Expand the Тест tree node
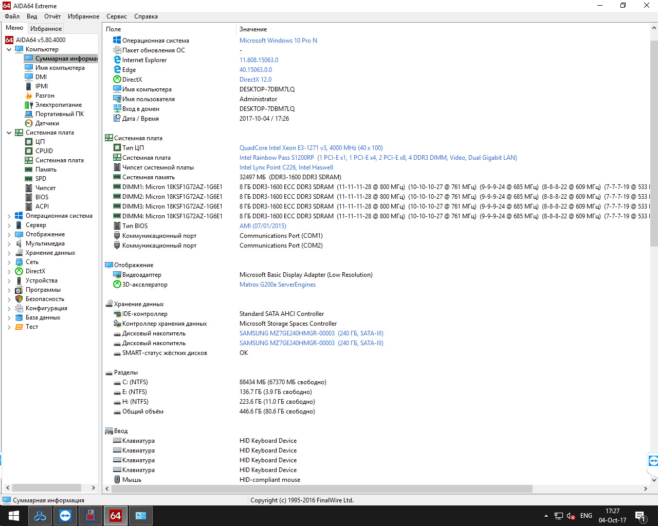Image resolution: width=658 pixels, height=526 pixels. 9,327
